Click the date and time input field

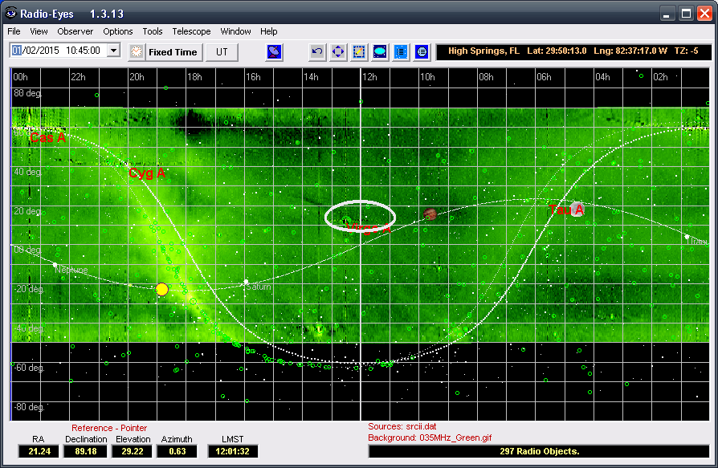point(57,51)
